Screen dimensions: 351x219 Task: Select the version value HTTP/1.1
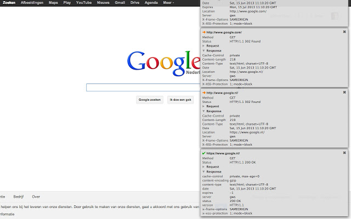pos(237,205)
